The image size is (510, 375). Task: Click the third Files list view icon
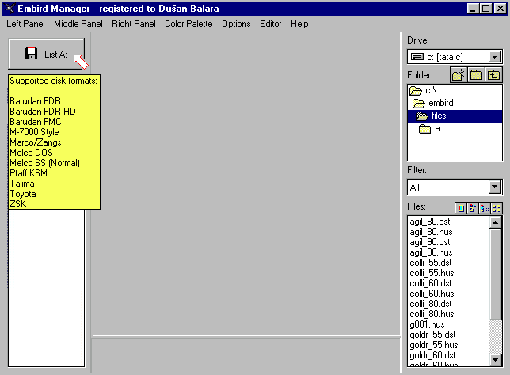click(x=485, y=208)
